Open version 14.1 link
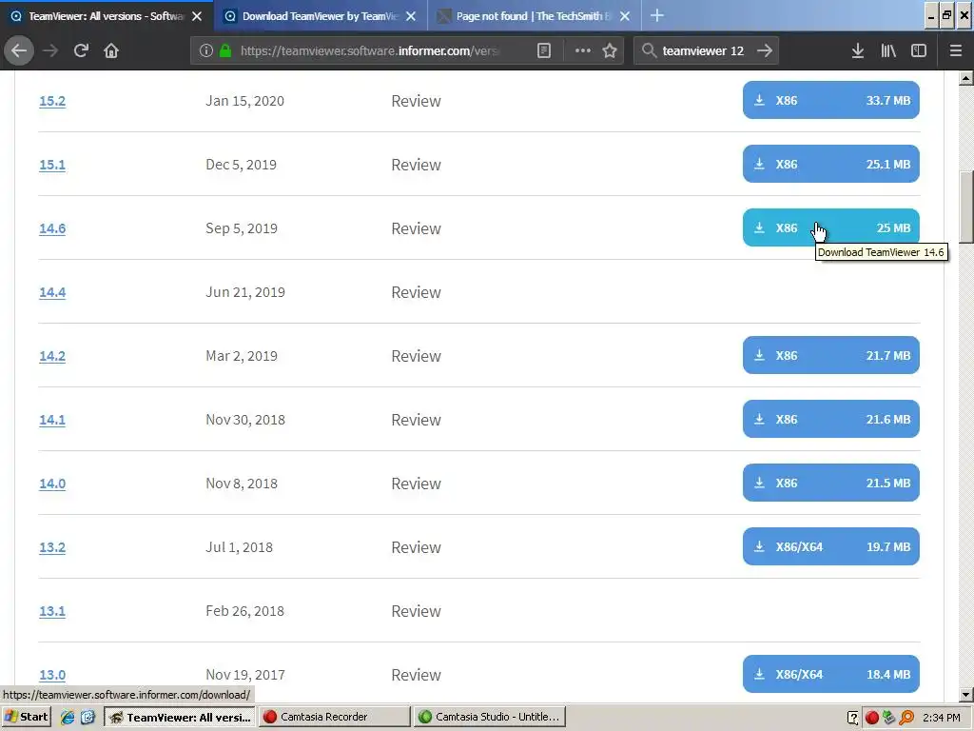974x731 pixels. (52, 420)
